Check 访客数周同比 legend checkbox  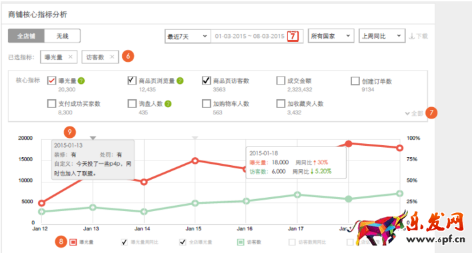click(x=292, y=242)
